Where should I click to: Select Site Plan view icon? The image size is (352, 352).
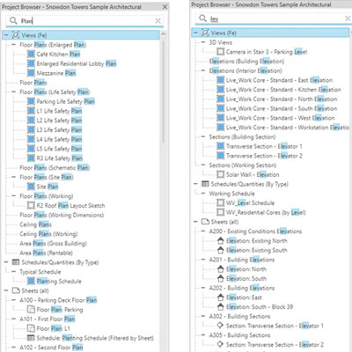31,187
